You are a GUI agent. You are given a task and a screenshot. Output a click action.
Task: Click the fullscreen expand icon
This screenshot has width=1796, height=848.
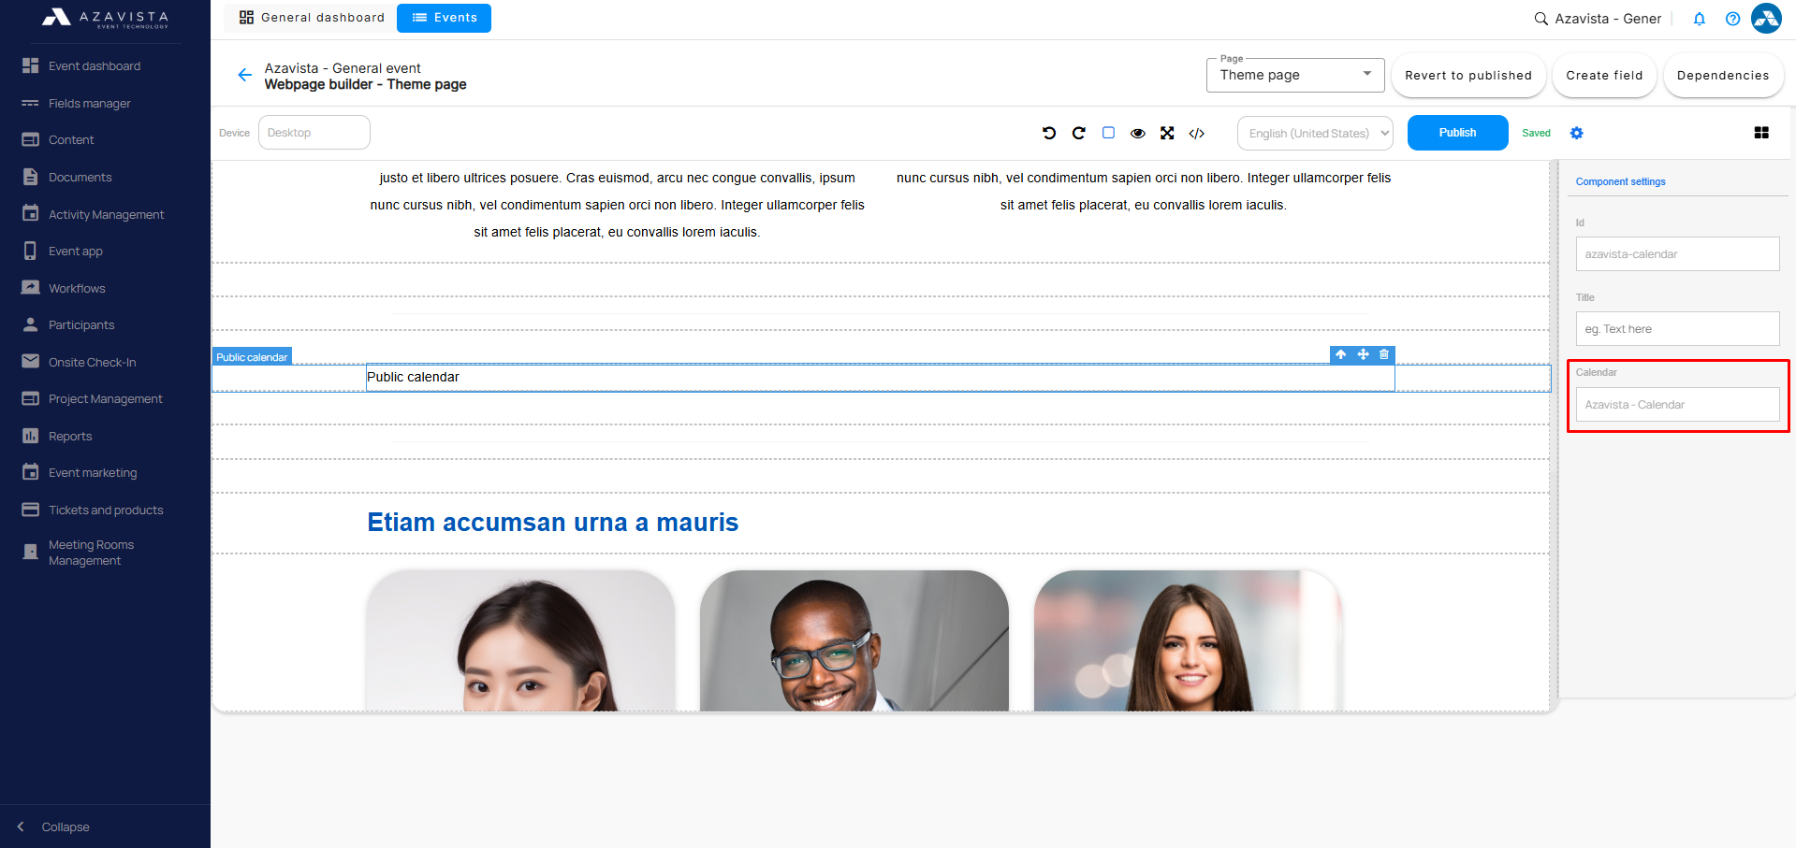[1167, 133]
